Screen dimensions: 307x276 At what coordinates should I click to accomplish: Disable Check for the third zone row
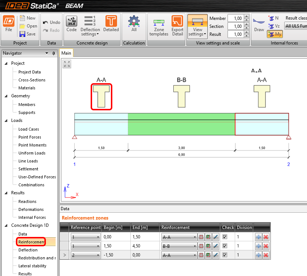225,255
